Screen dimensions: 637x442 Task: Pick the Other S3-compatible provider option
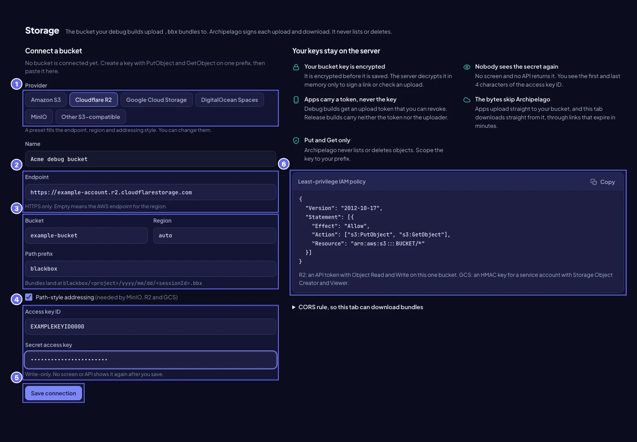(91, 117)
